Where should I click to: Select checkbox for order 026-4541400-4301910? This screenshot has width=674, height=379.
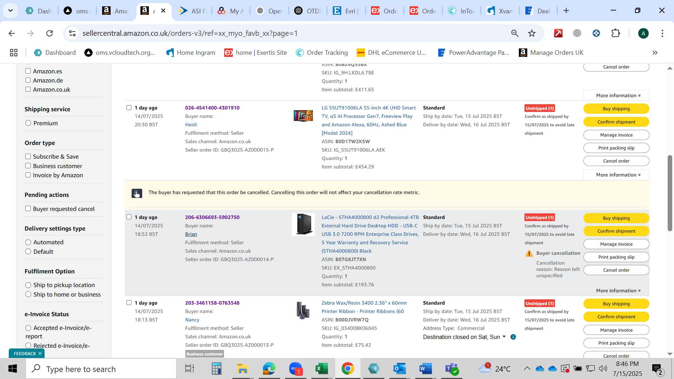(x=129, y=108)
